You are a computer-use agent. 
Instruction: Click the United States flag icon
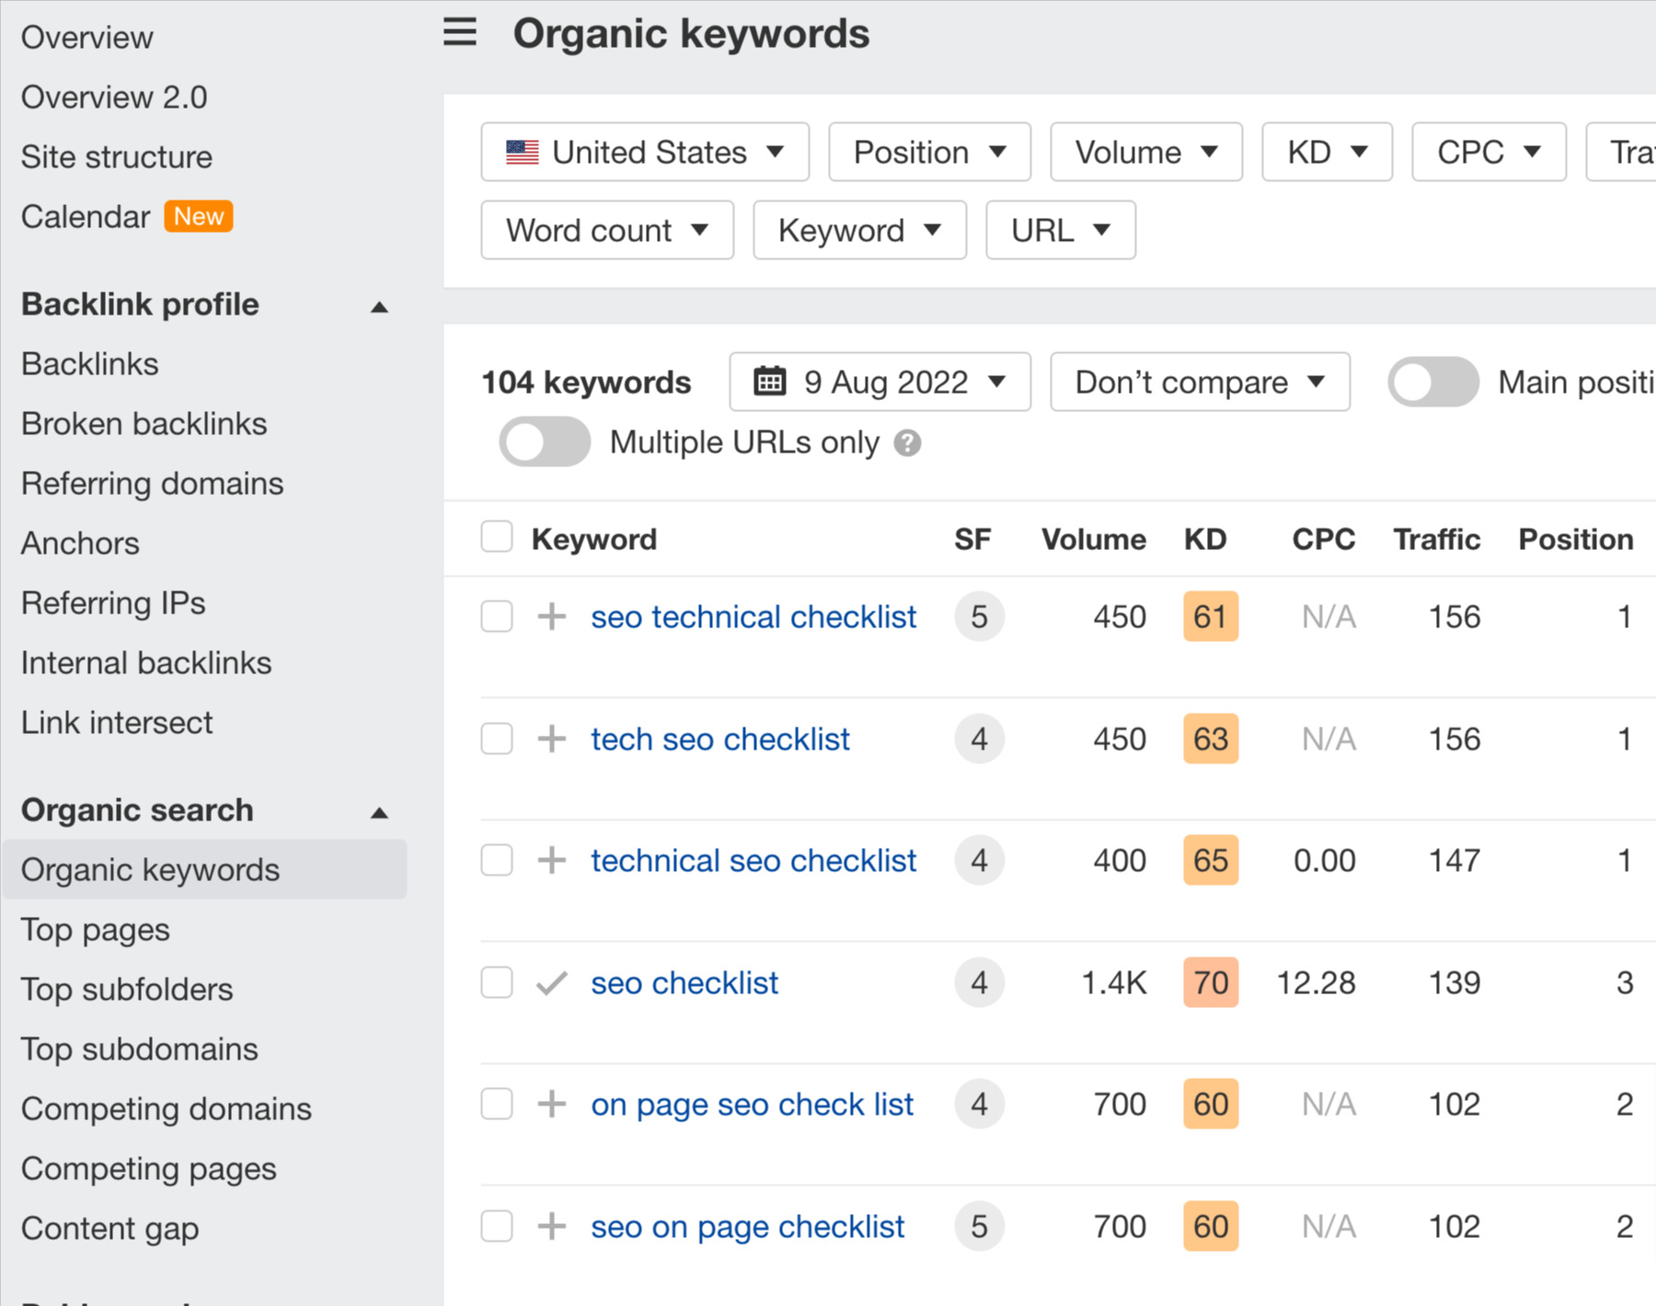(521, 152)
